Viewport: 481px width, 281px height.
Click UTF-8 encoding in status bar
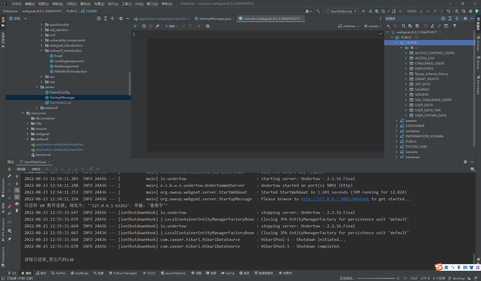pyautogui.click(x=425, y=278)
